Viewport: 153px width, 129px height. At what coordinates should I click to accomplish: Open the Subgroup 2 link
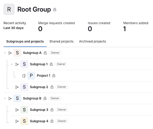pos(39,87)
